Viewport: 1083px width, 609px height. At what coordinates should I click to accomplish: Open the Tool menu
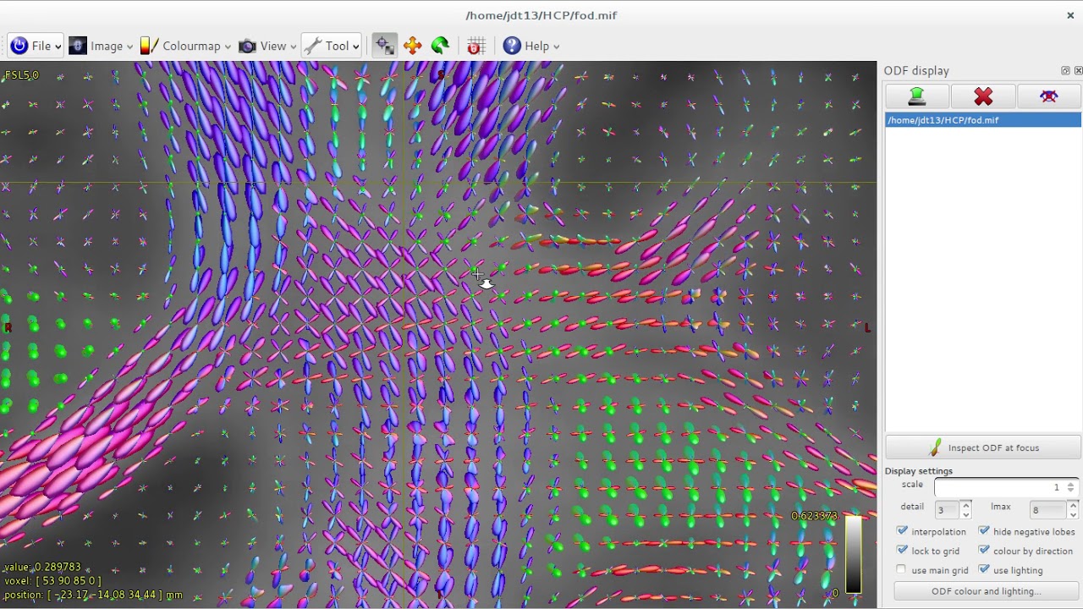[x=331, y=46]
